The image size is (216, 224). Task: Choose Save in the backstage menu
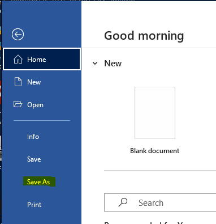(34, 159)
